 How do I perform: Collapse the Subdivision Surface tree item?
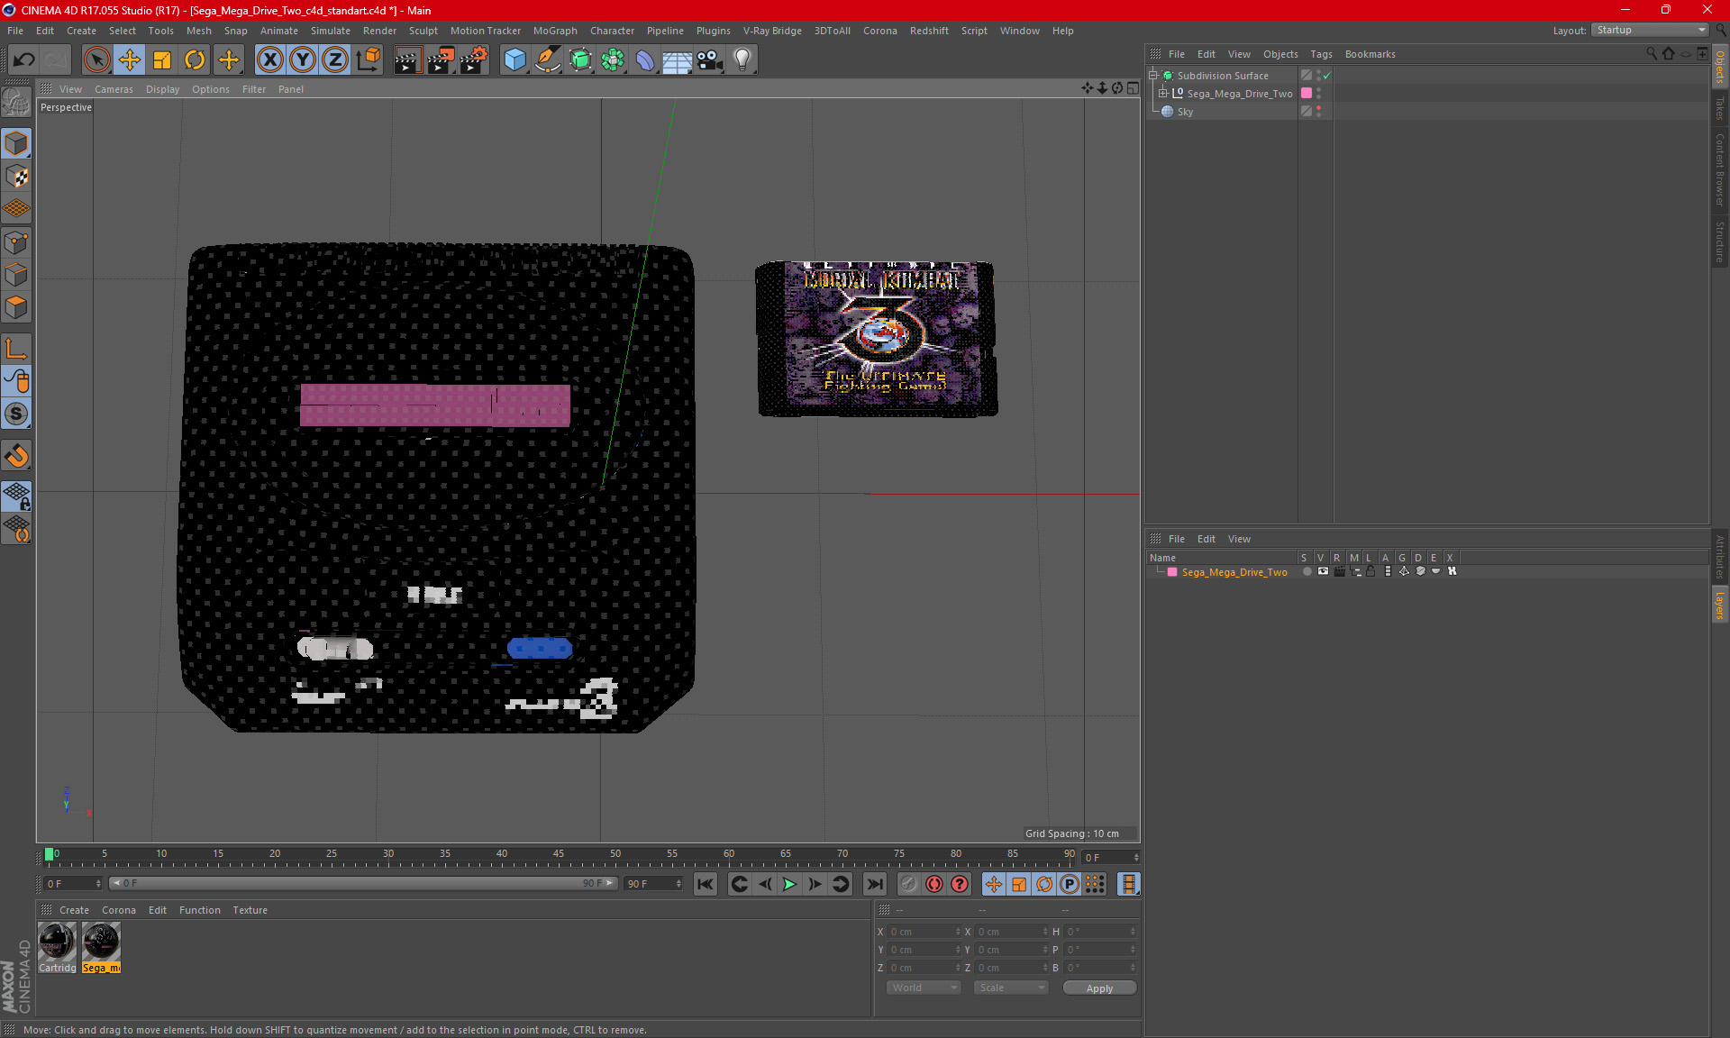1153,76
